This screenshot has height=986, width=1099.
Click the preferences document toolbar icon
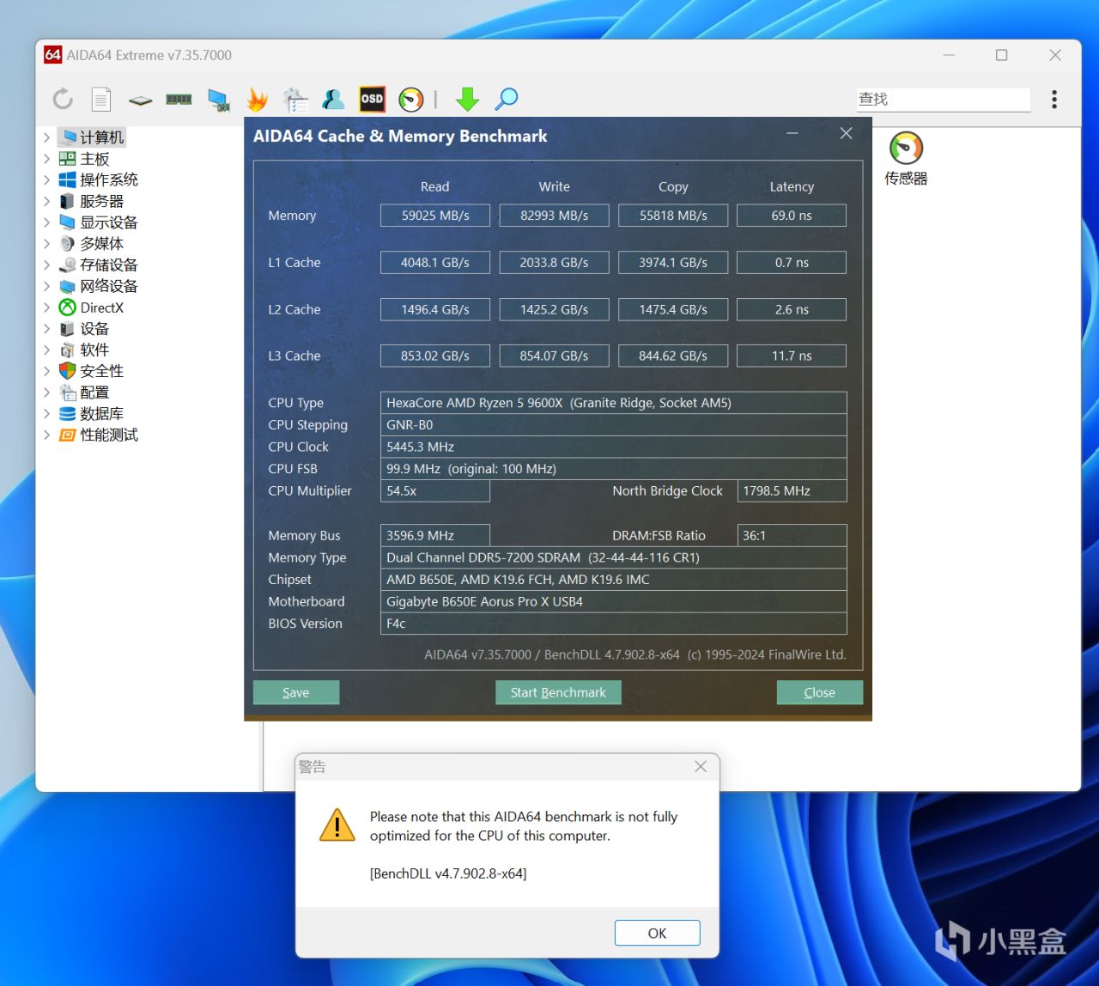tap(295, 100)
